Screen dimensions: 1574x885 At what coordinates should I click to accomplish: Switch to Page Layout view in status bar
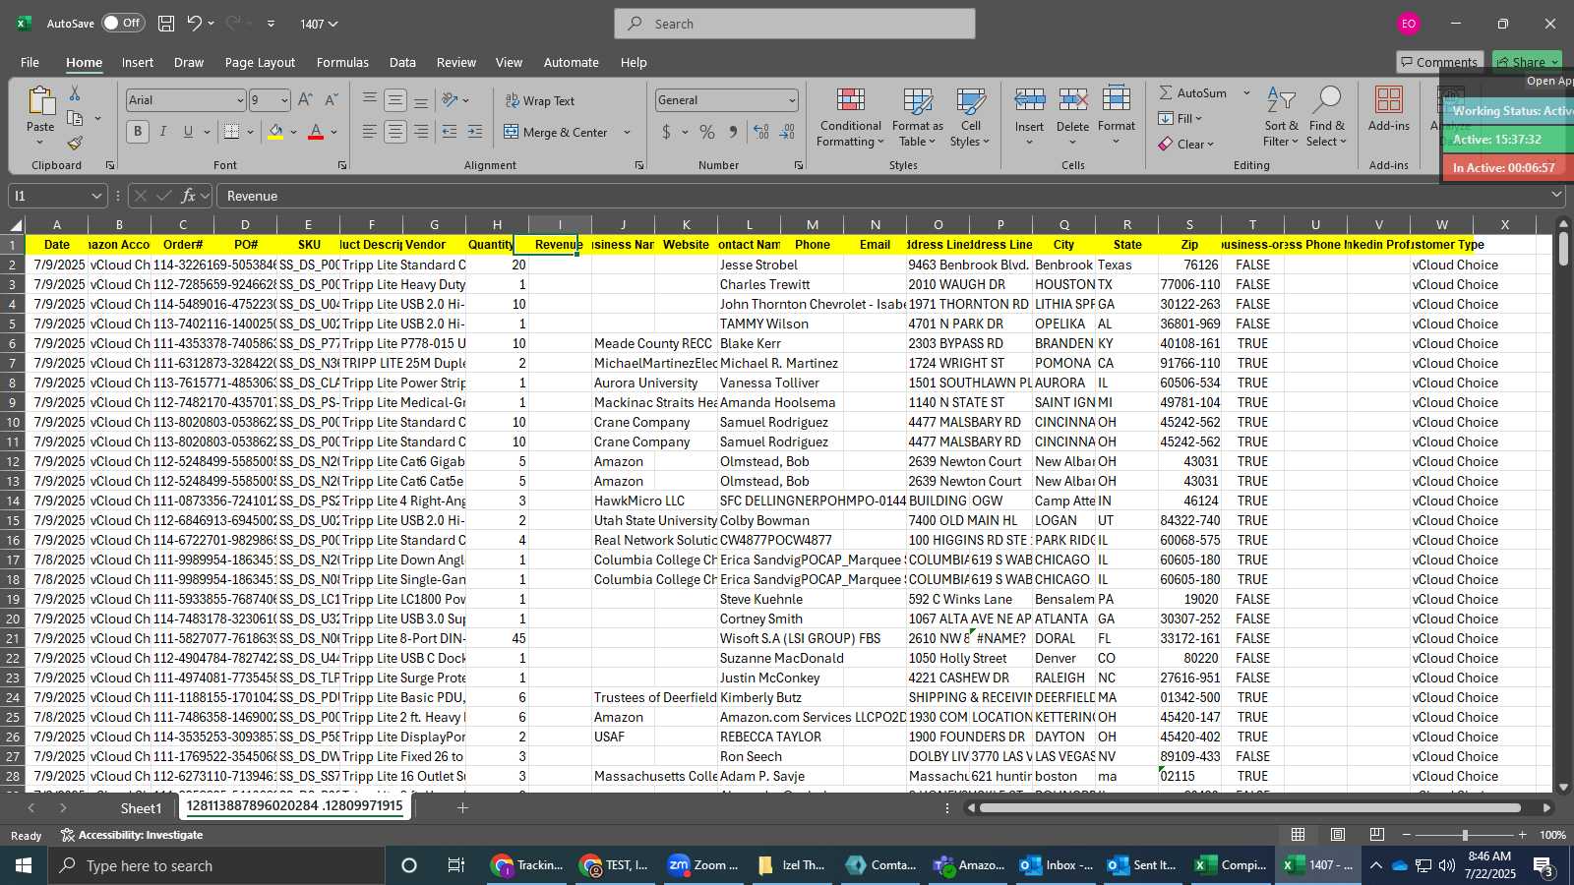[1338, 835]
